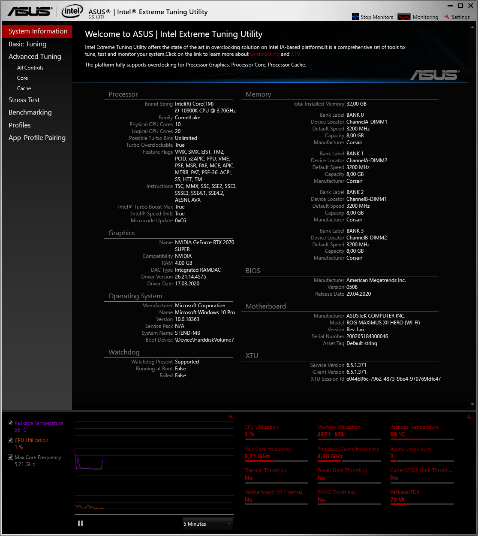Click the Motherboard VR Thermal tile
478x536 pixels.
tap(276, 497)
